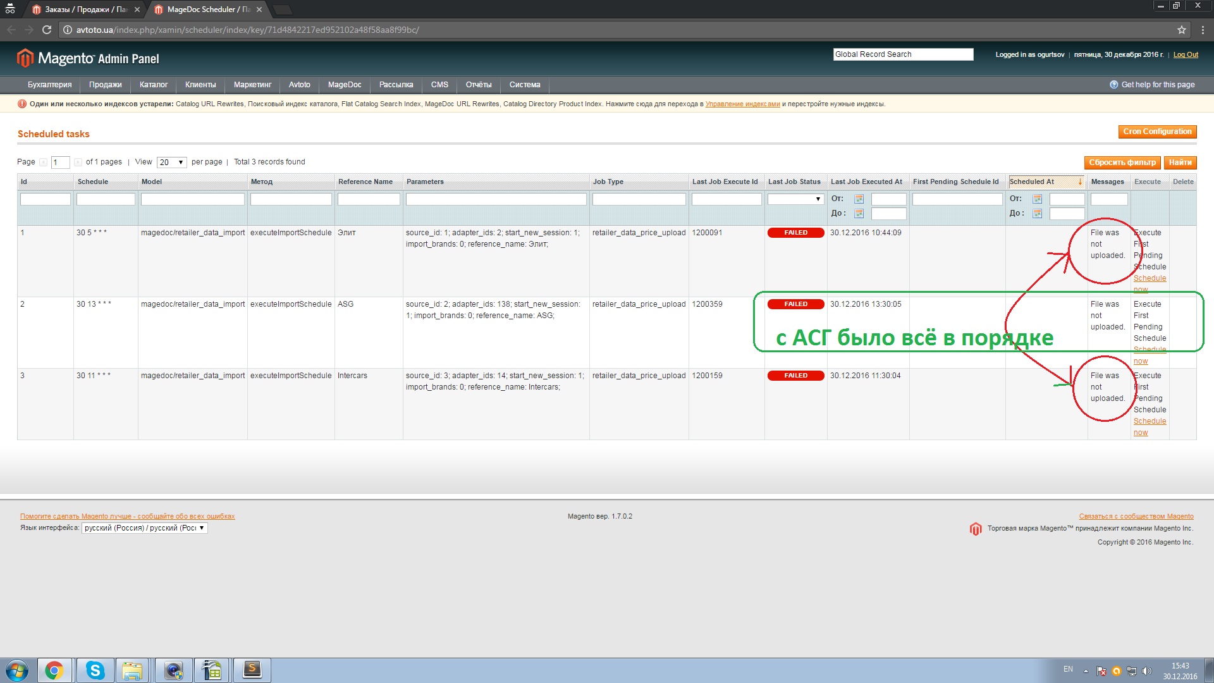Open the Продажи menu
Viewport: 1214px width, 683px height.
105,85
